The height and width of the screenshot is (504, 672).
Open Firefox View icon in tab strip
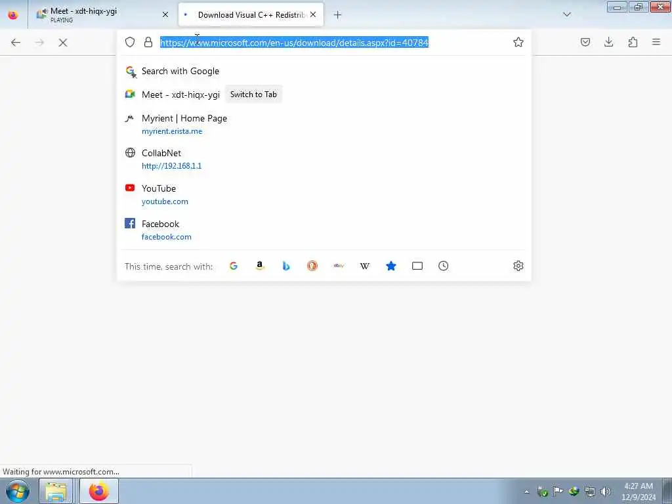tap(13, 14)
